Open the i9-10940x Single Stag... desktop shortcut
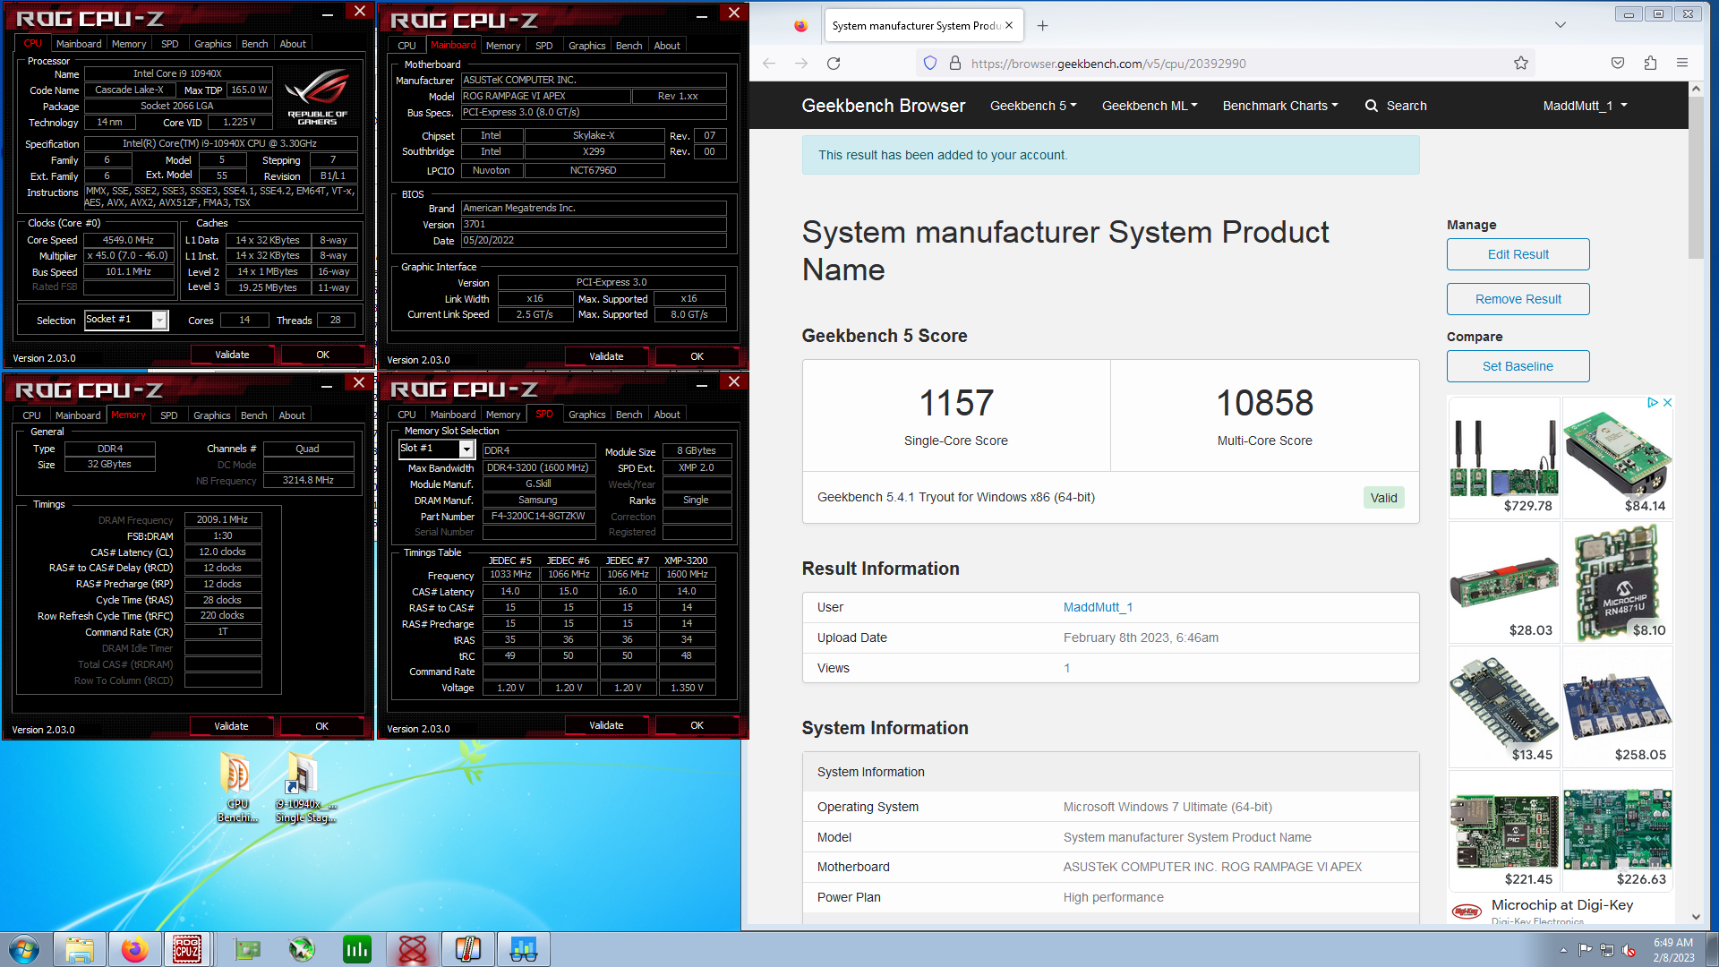This screenshot has height=967, width=1719. (x=305, y=787)
